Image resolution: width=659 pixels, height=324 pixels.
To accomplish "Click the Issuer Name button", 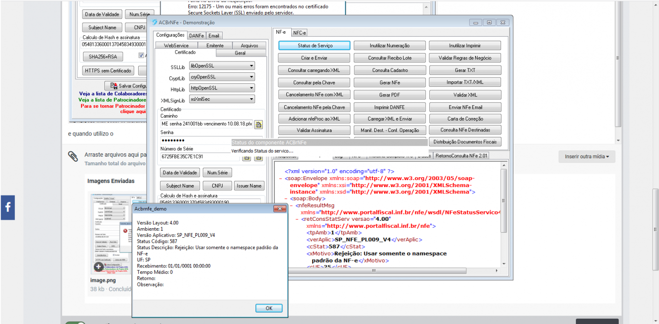I will 249,186.
